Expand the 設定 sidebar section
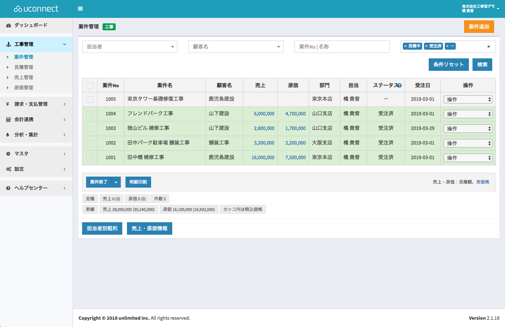Viewport: 505px width, 327px height. pyautogui.click(x=65, y=169)
